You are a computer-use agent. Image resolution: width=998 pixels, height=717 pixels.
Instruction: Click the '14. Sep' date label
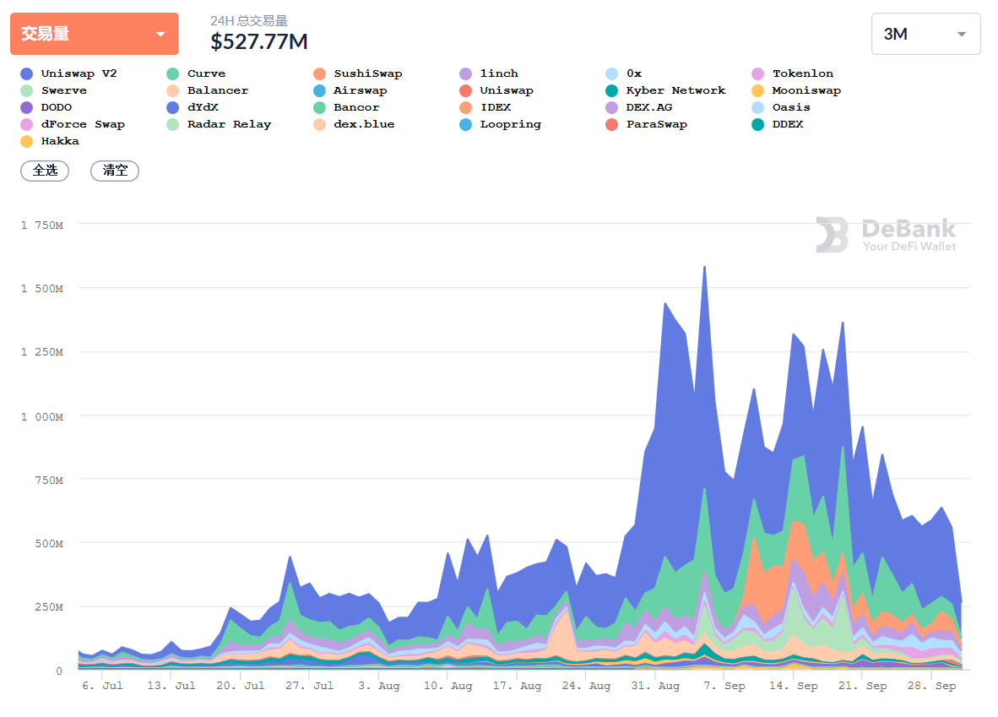point(794,686)
